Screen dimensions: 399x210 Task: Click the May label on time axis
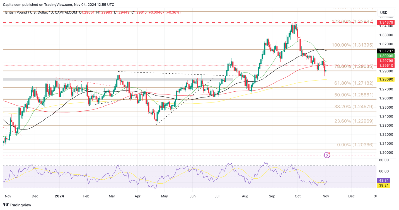pos(164,196)
